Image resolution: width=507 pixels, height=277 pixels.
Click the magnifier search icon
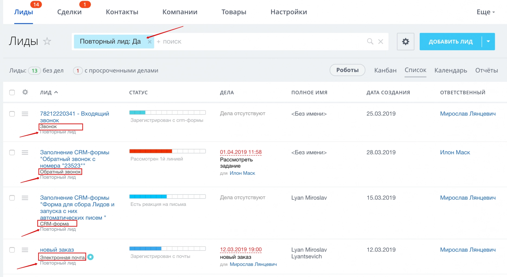pyautogui.click(x=370, y=41)
